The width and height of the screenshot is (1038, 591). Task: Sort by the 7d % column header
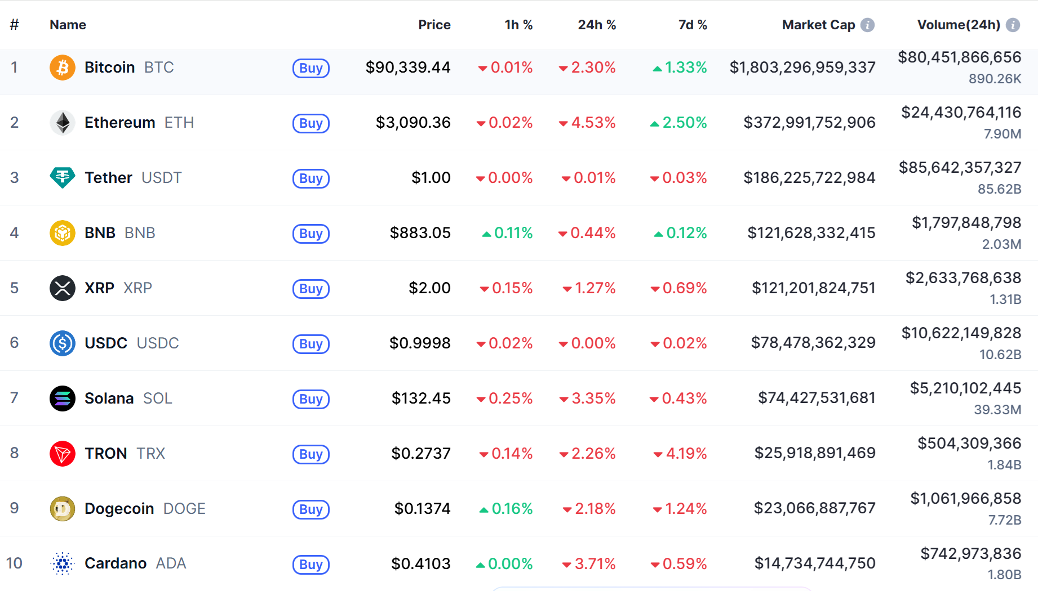point(693,25)
